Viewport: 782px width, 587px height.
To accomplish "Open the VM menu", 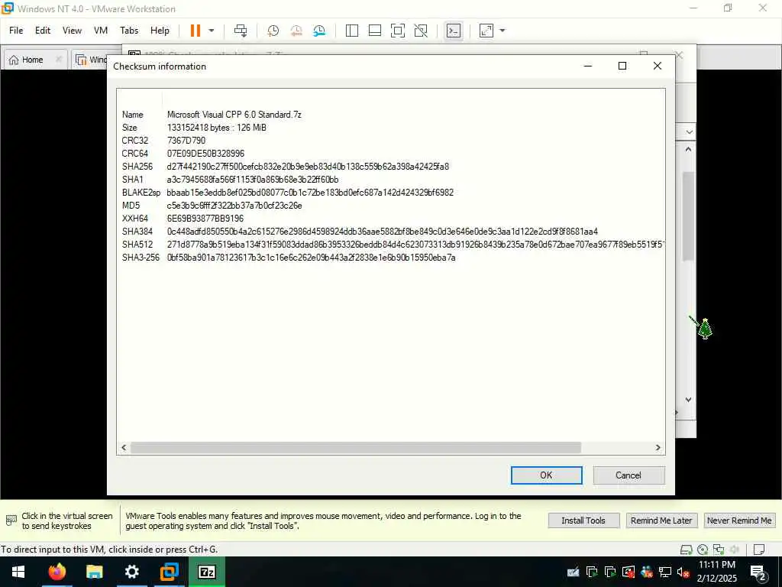I will coord(101,31).
